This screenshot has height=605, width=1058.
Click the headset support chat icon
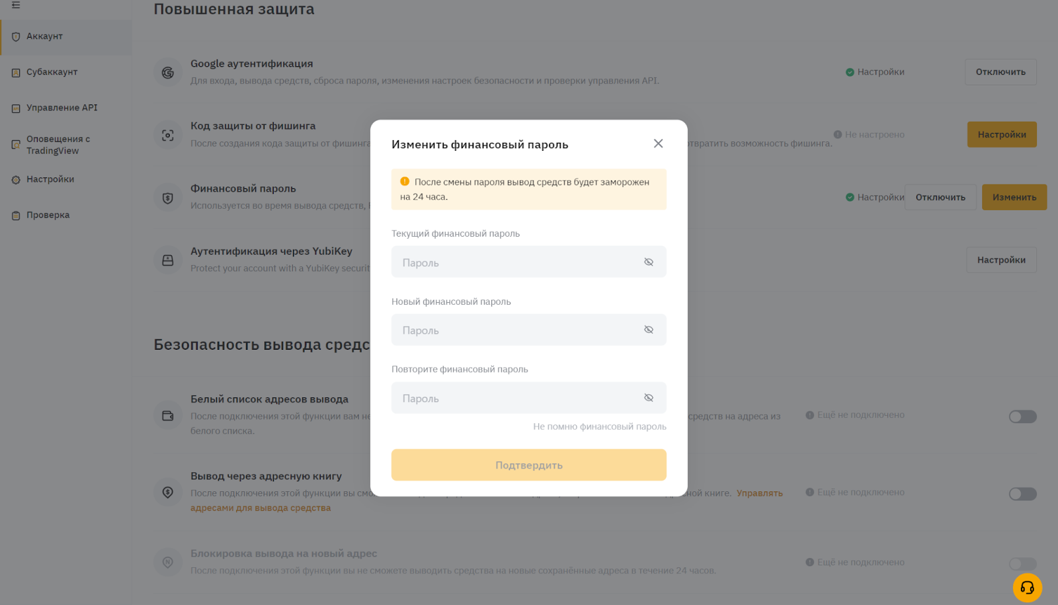[1027, 587]
